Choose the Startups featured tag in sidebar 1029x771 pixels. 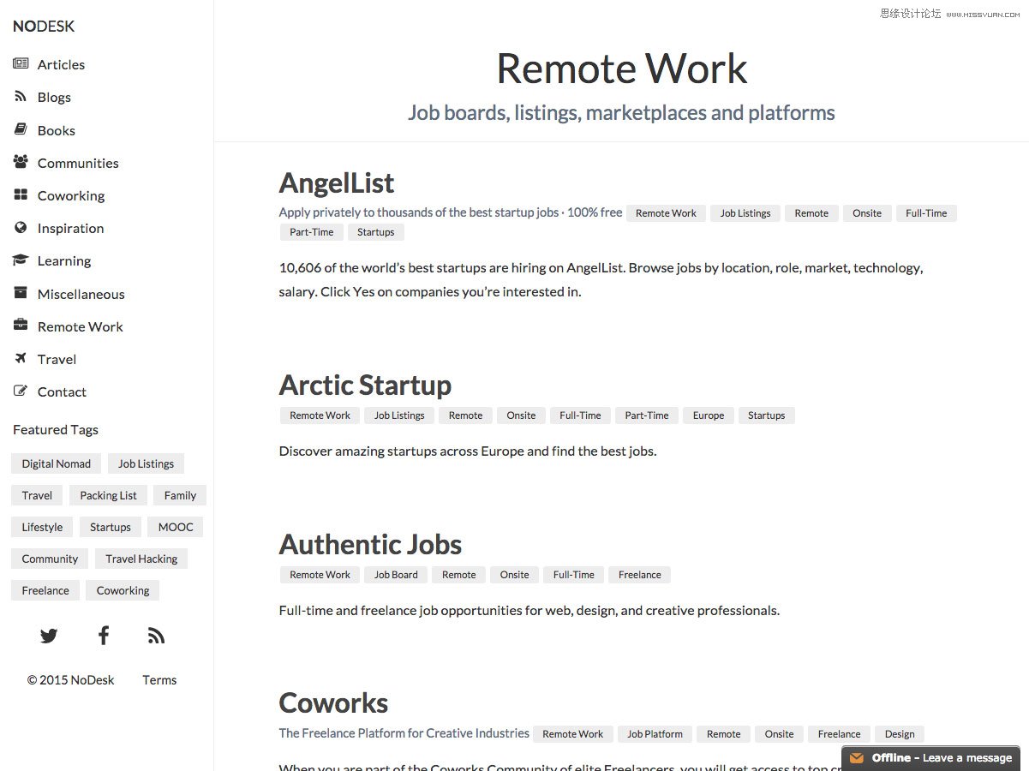pos(111,527)
